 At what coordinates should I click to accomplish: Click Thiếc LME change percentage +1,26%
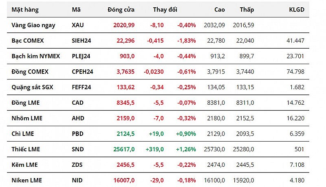pos(186,149)
